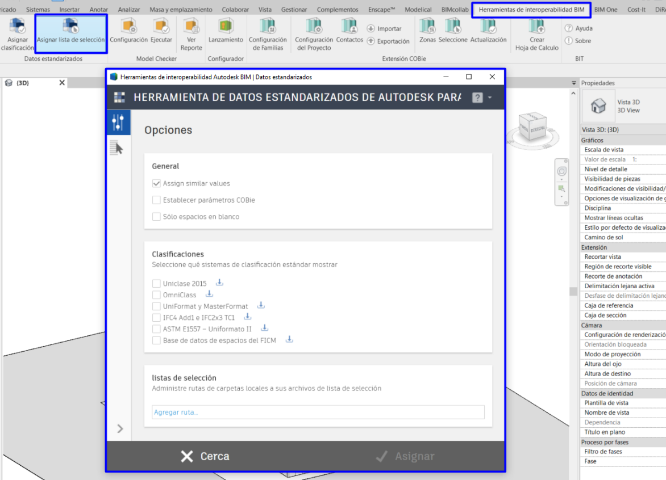Click the Cerca cancel button
This screenshot has width=666, height=480.
click(x=205, y=456)
